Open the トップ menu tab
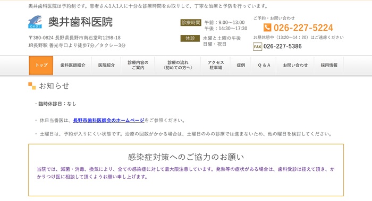 point(41,66)
